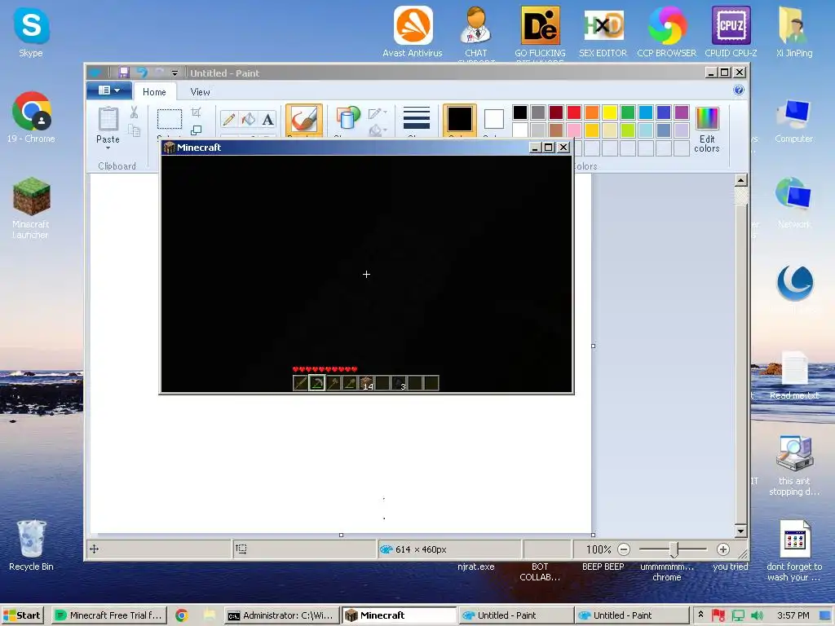This screenshot has width=835, height=626.
Task: Pick the green color swatch
Action: pyautogui.click(x=628, y=112)
